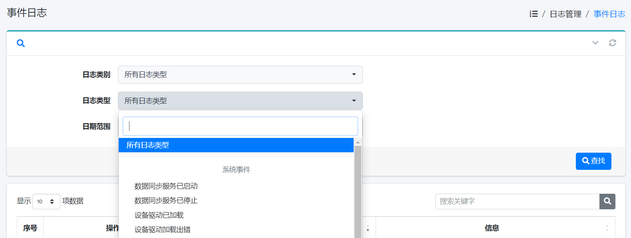The height and width of the screenshot is (238, 631).
Task: Select 设备驱动已加载 option
Action: pyautogui.click(x=159, y=215)
